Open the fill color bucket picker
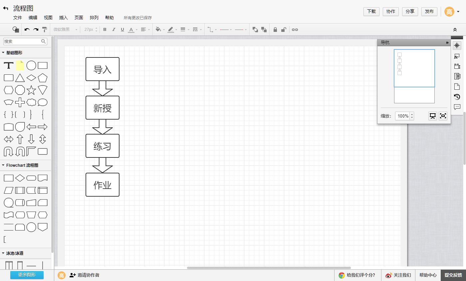This screenshot has height=281, width=466. (159, 30)
